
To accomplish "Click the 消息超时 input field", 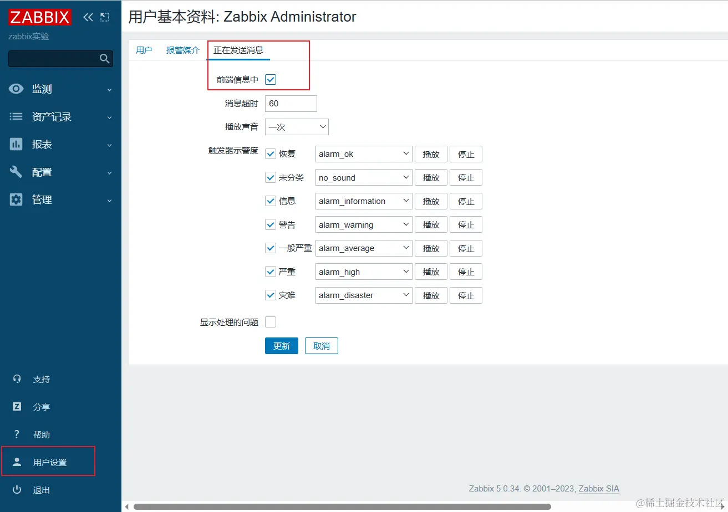I will (x=291, y=104).
